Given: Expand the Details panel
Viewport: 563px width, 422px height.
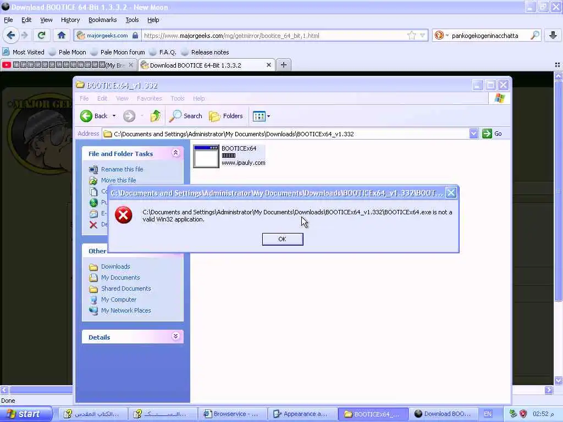Looking at the screenshot, I should pyautogui.click(x=175, y=336).
